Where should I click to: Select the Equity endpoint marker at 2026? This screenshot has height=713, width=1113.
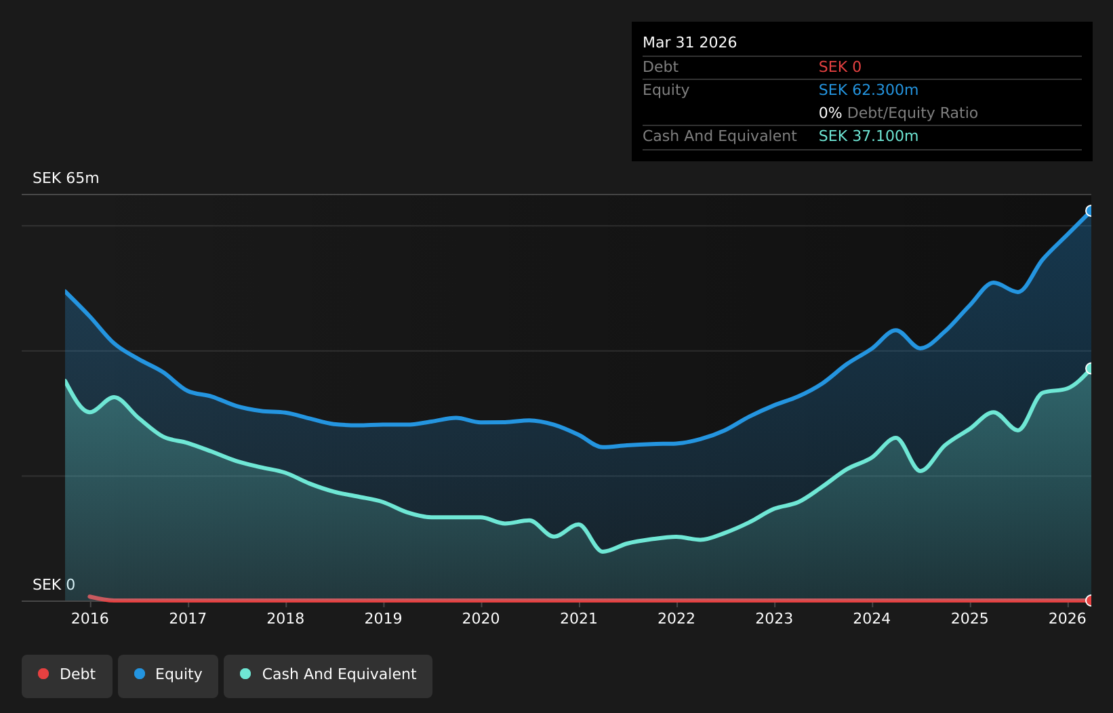pyautogui.click(x=1090, y=211)
